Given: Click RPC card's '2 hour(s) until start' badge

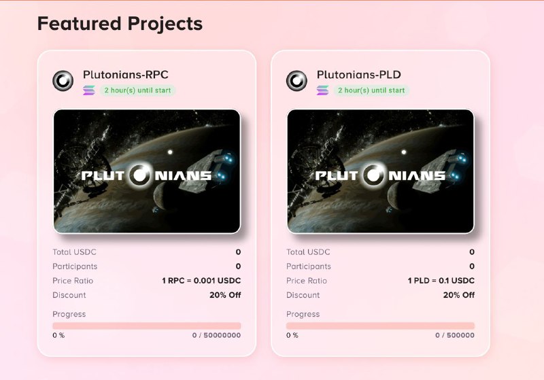Looking at the screenshot, I should coord(138,90).
